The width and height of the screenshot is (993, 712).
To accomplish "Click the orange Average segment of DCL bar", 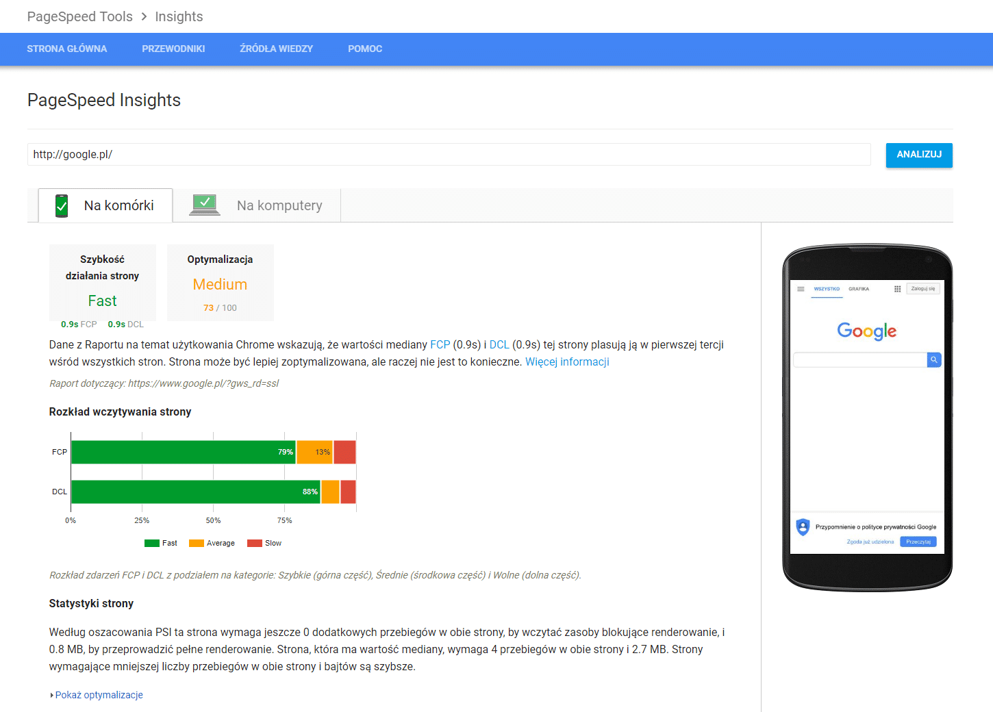I will click(330, 492).
